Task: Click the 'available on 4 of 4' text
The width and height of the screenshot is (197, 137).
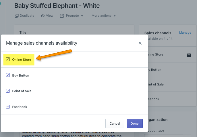Action: 160,39
